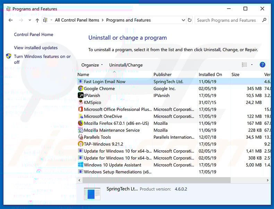Viewport: 274px width, 209px height.
Task: Expand the address bar history dropdown
Action: (183, 20)
